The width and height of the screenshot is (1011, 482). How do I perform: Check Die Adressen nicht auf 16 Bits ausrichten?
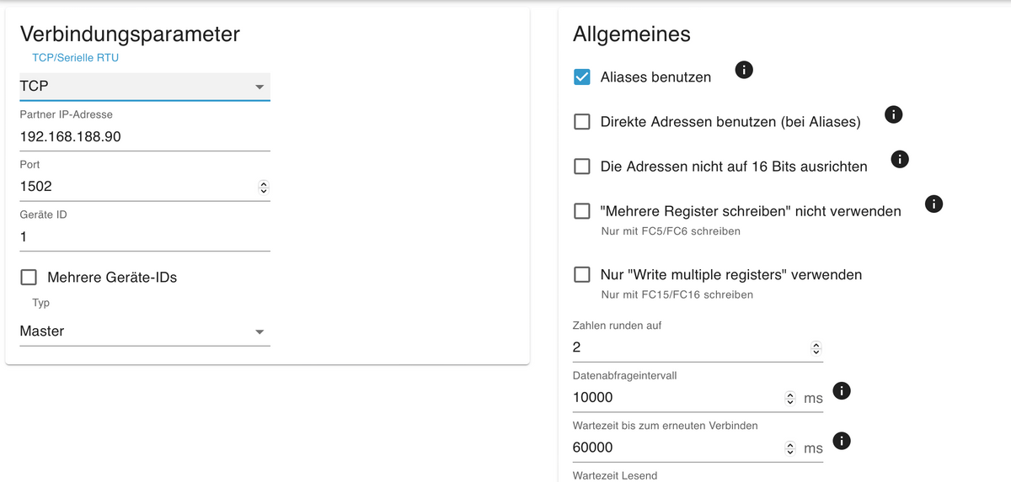[x=581, y=167]
